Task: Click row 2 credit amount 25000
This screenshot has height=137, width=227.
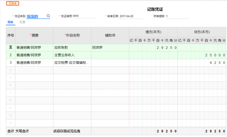Action: click(215, 55)
